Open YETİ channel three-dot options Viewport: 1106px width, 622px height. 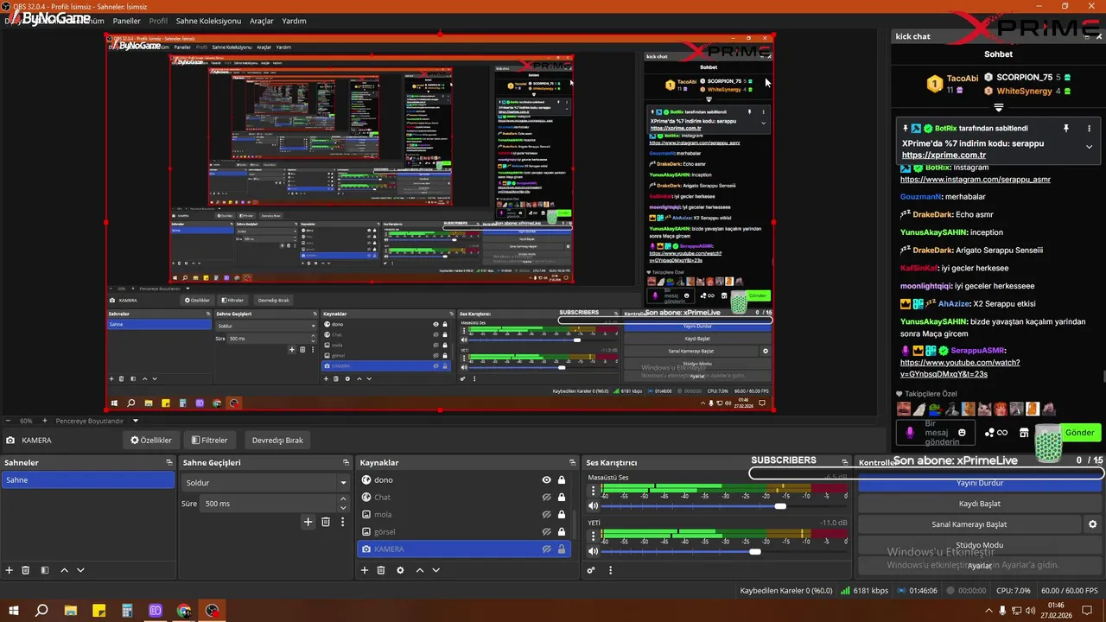(594, 536)
